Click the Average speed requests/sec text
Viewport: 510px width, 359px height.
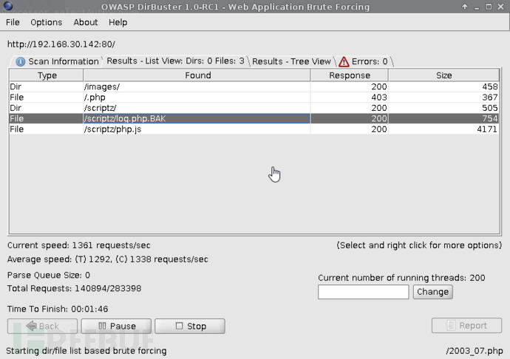tap(108, 259)
